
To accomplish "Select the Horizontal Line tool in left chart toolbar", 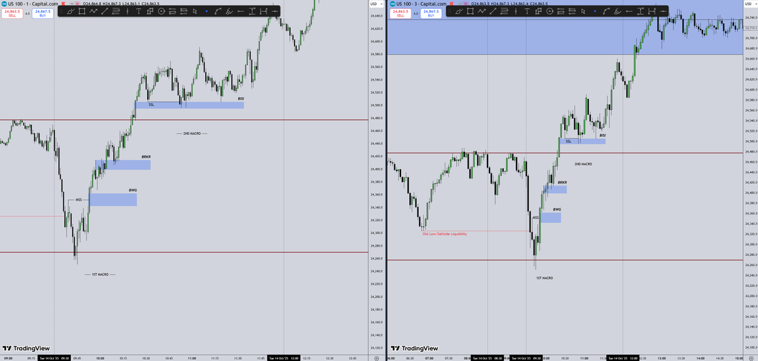I will click(275, 11).
